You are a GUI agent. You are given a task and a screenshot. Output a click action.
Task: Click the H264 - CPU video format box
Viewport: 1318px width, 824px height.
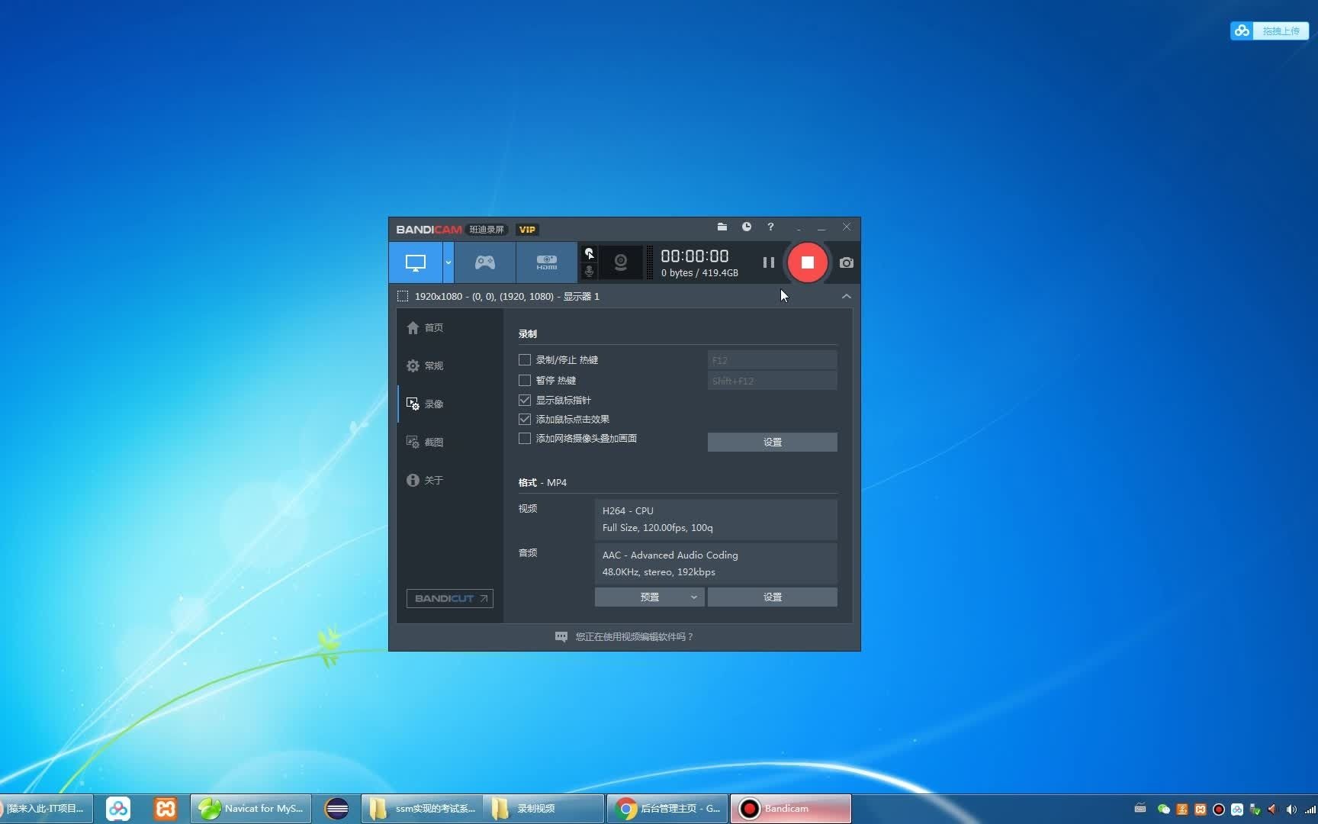(715, 519)
